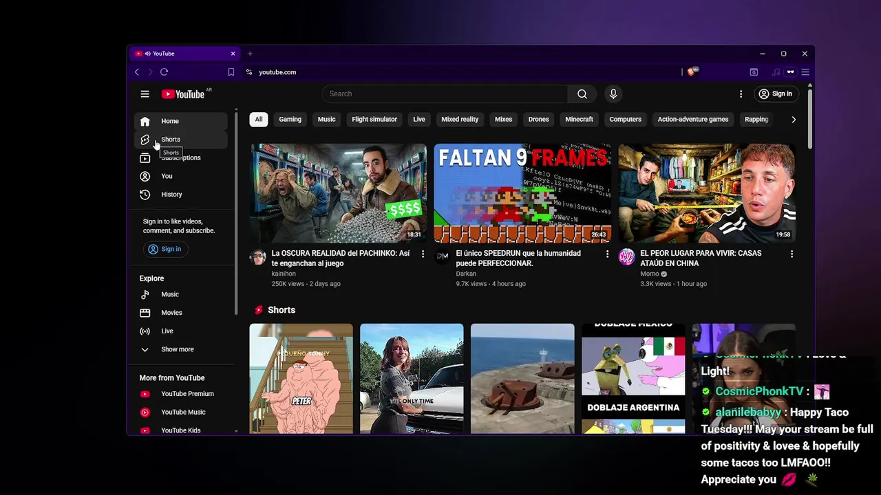881x495 pixels.
Task: Click inside the YouTube search field
Action: [445, 94]
